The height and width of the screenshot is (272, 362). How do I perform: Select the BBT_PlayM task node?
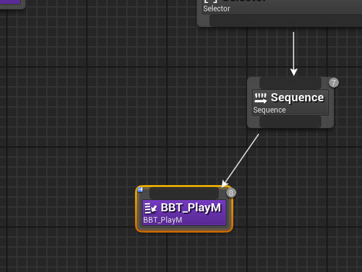pyautogui.click(x=184, y=209)
